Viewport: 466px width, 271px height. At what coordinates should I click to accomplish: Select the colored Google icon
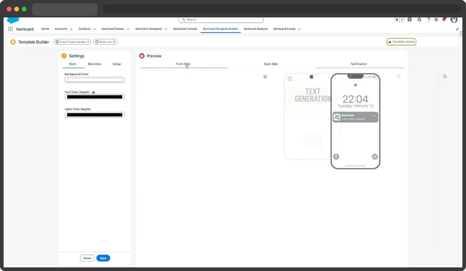(445, 77)
